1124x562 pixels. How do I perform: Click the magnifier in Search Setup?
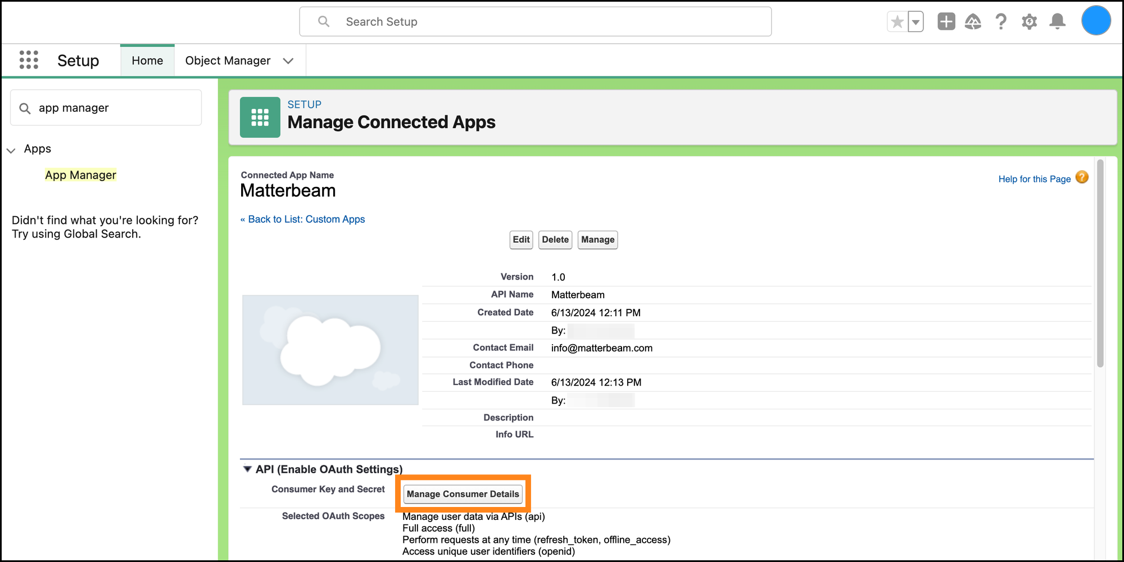coord(324,21)
